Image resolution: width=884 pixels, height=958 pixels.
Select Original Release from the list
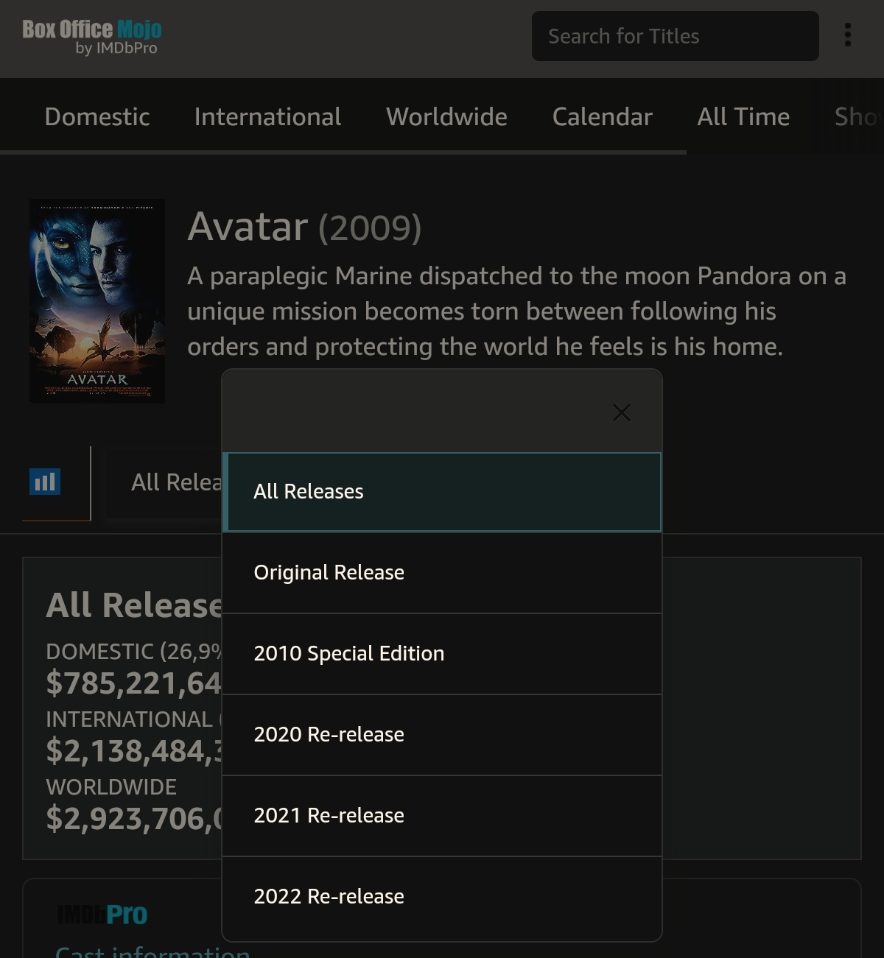pyautogui.click(x=442, y=572)
